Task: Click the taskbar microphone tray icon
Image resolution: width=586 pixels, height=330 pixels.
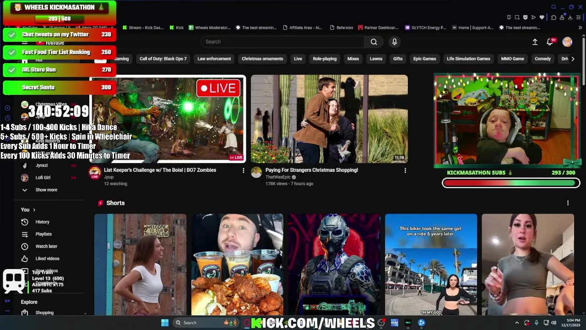Action: (536, 323)
